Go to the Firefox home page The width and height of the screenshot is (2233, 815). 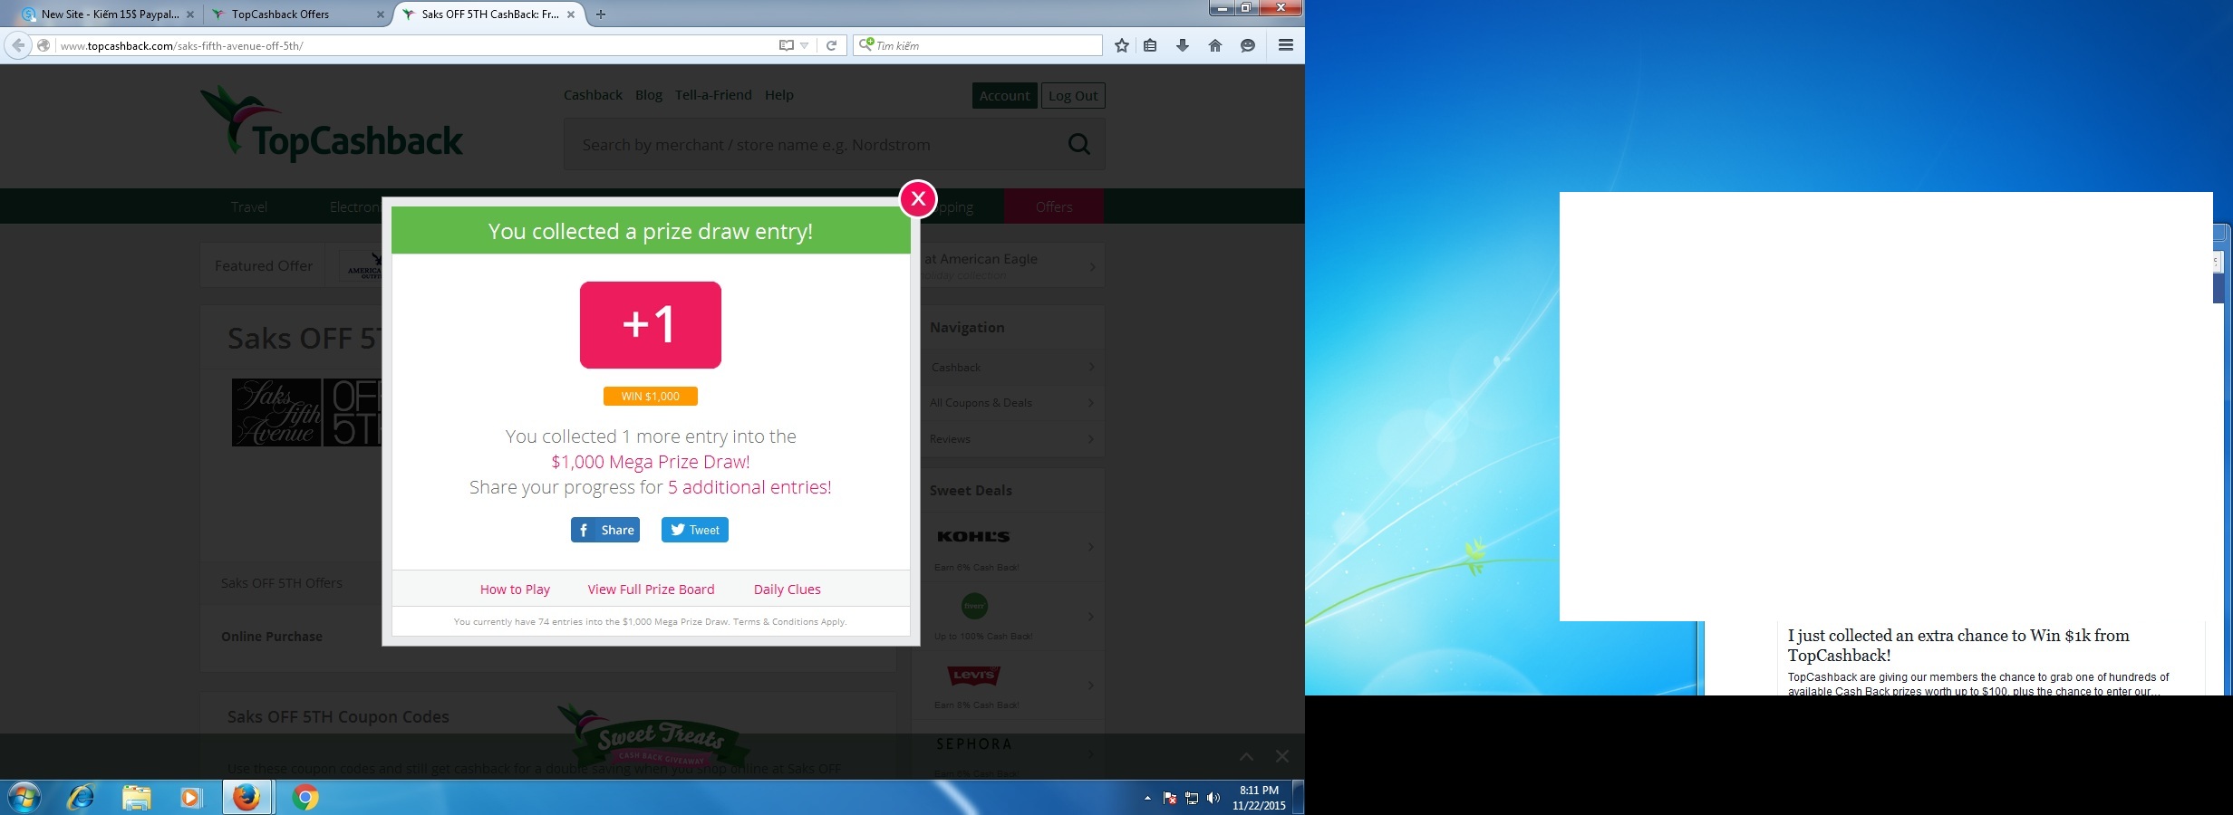(x=1215, y=45)
